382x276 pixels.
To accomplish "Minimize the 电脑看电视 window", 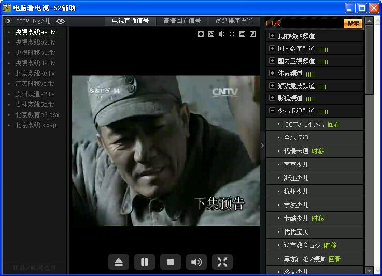I will [350, 8].
